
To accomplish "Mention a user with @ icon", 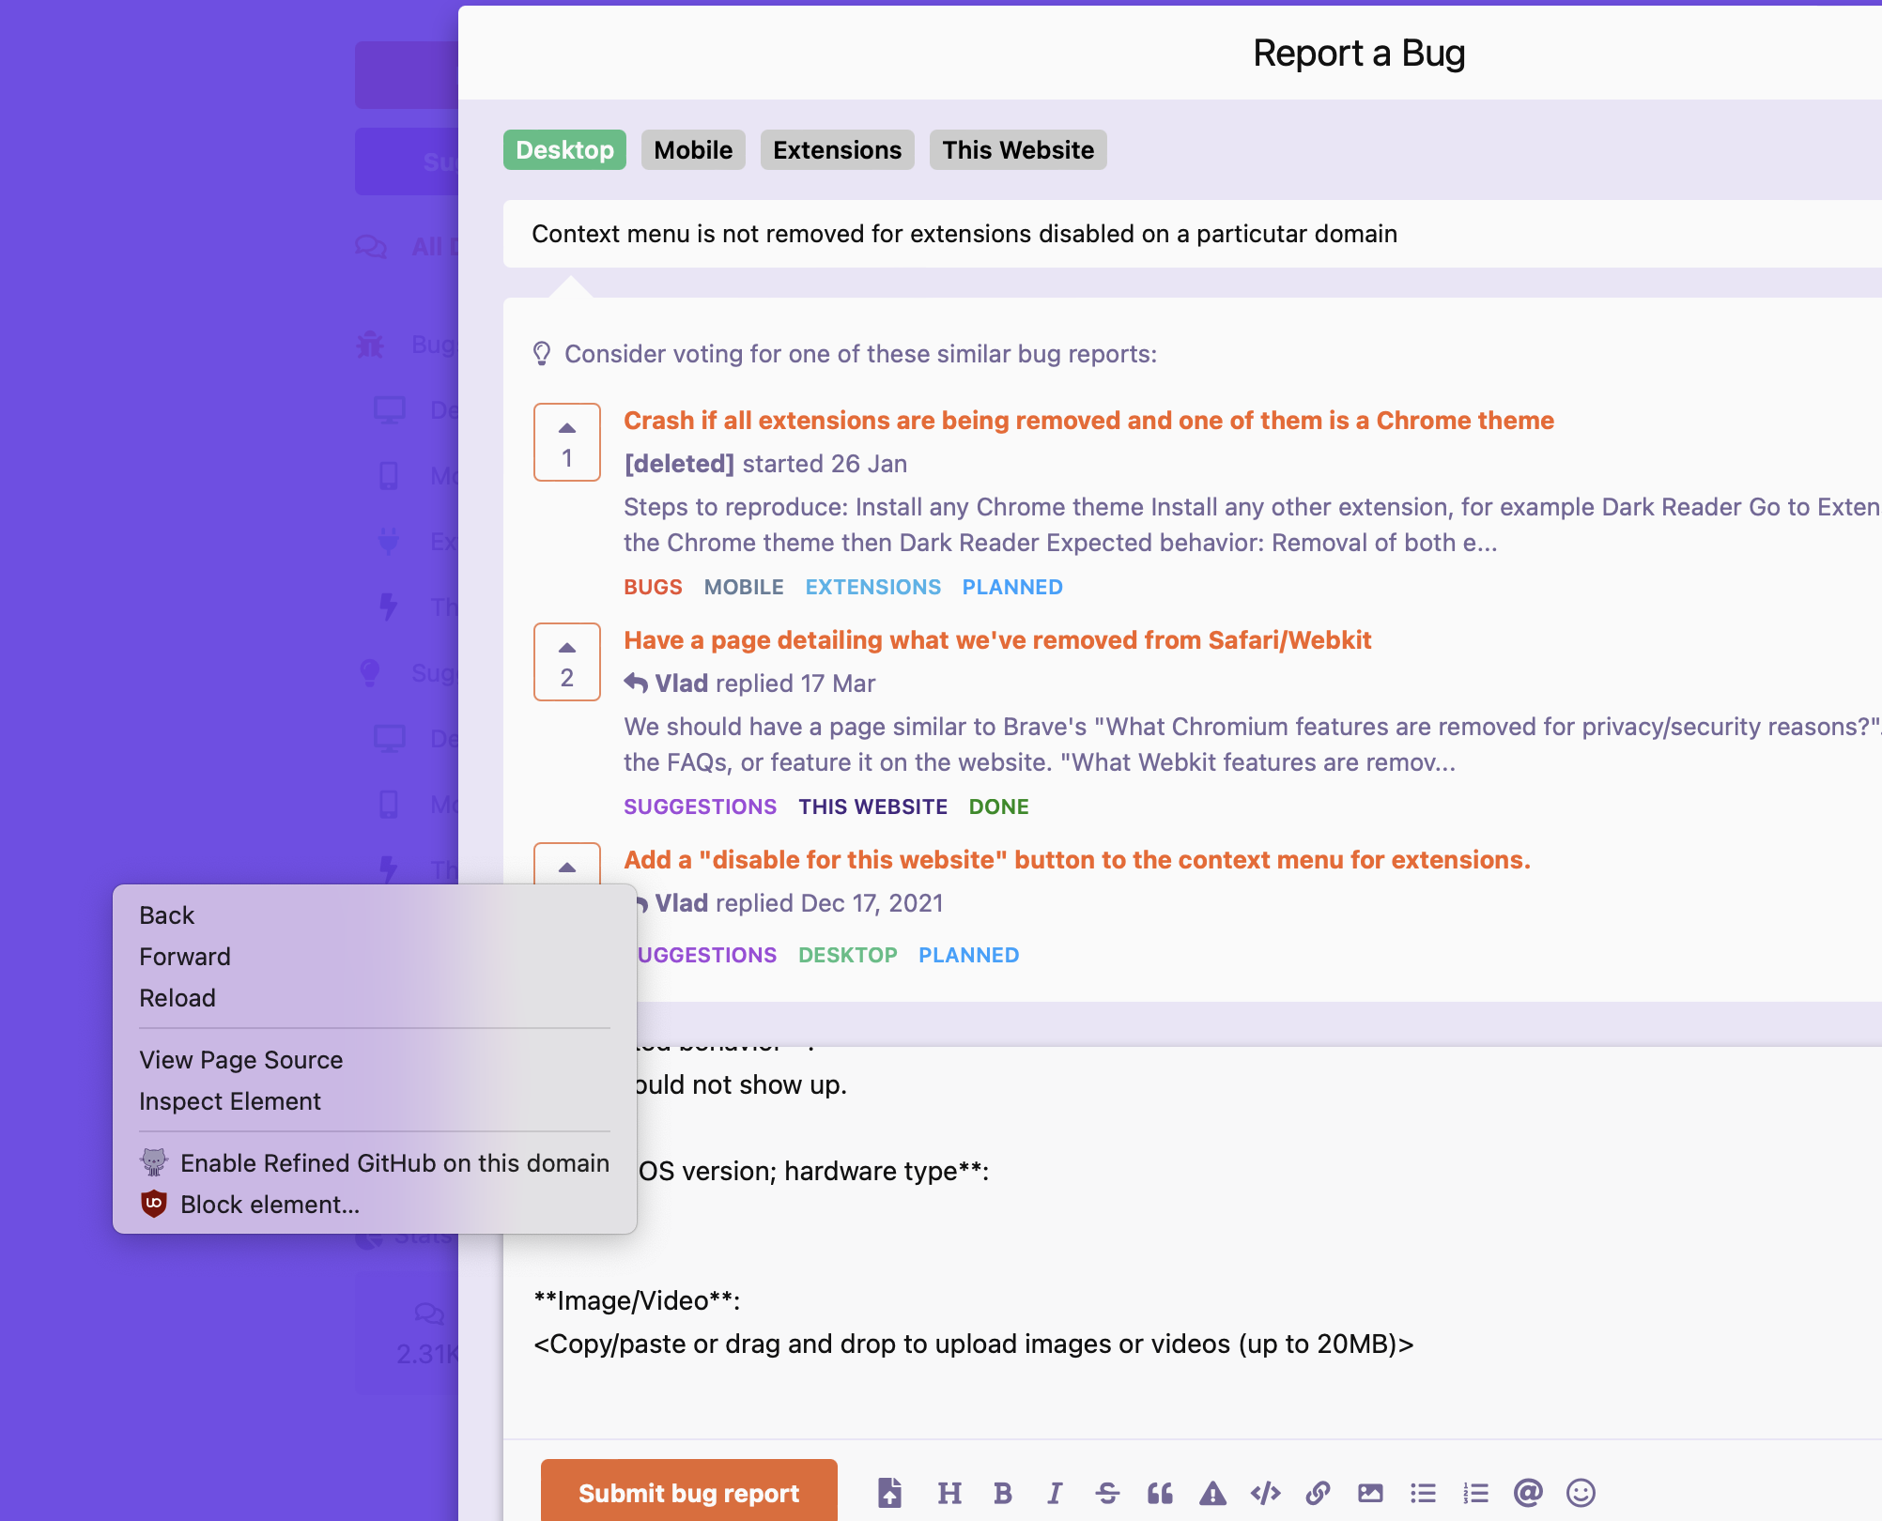I will coord(1528,1492).
